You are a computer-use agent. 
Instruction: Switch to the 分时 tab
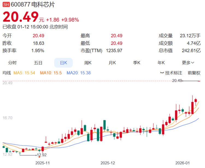click(x=12, y=63)
